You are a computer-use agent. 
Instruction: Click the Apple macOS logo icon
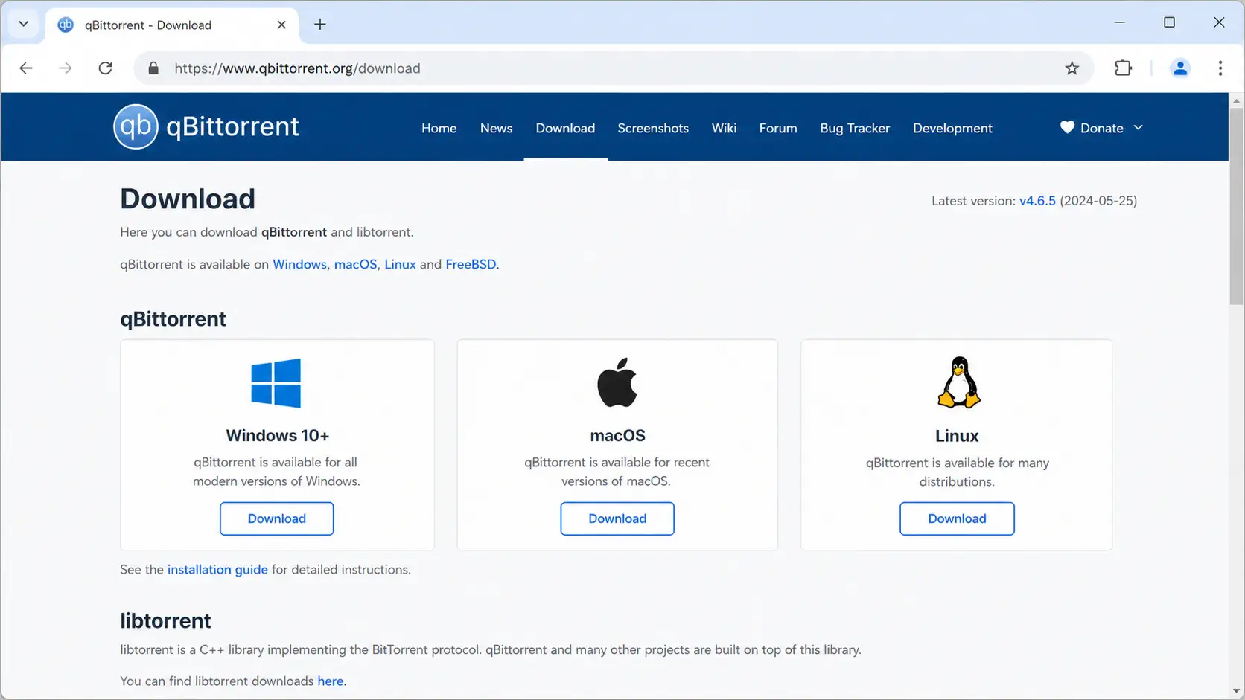coord(617,382)
